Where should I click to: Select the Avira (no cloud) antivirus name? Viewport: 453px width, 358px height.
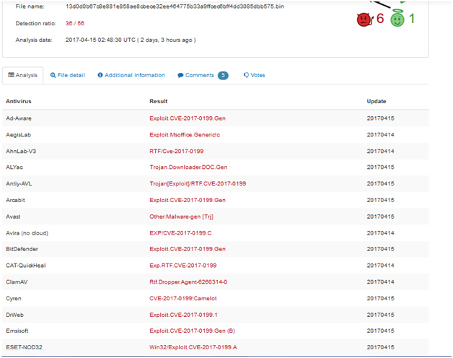pos(27,233)
